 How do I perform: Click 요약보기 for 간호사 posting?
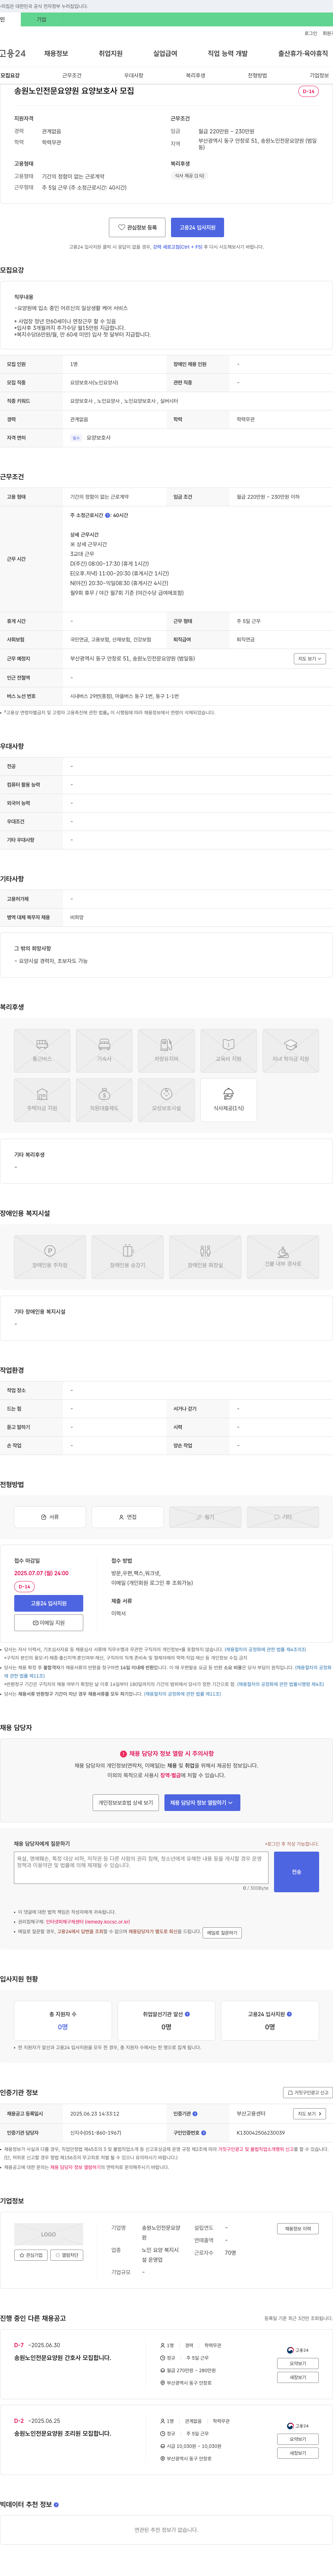pos(298,2363)
